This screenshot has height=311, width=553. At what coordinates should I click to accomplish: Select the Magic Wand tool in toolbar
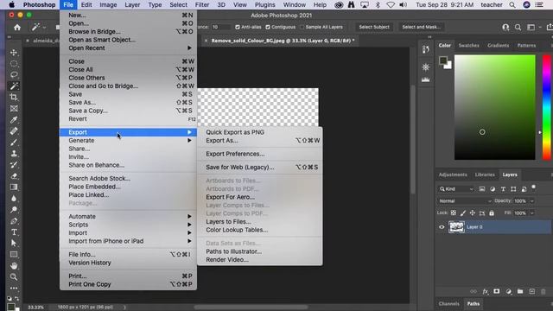[x=14, y=86]
